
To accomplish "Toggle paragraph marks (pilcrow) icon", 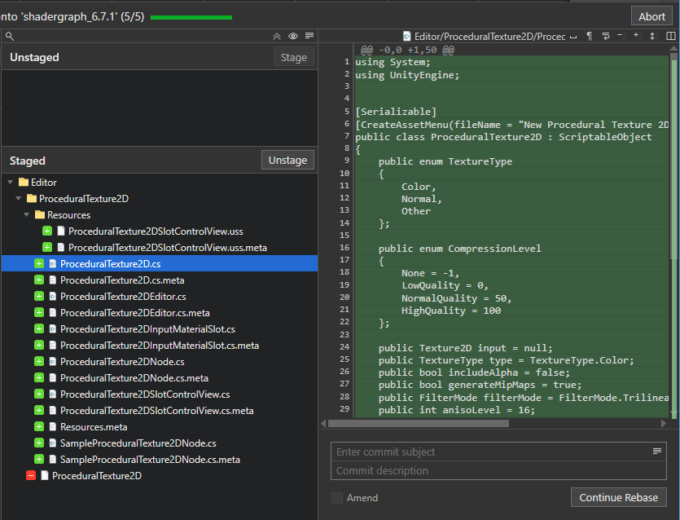I will point(589,36).
